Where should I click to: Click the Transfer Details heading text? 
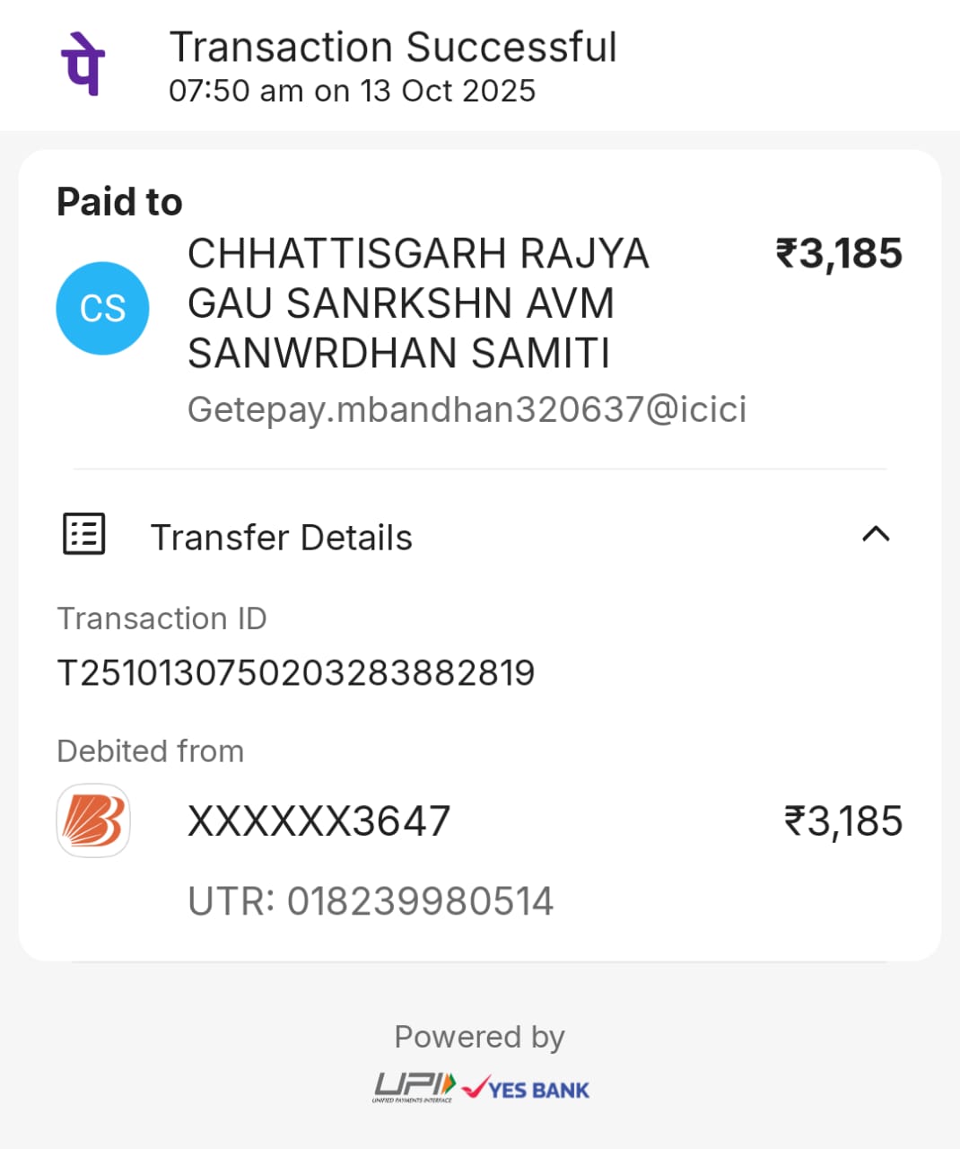click(281, 538)
